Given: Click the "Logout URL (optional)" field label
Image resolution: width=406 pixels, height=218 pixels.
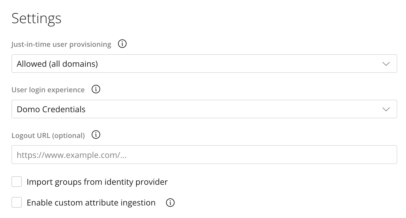Looking at the screenshot, I should pos(48,135).
